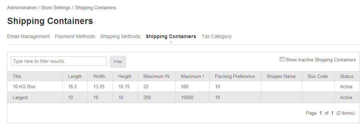Sort by Box Code column header

point(318,76)
